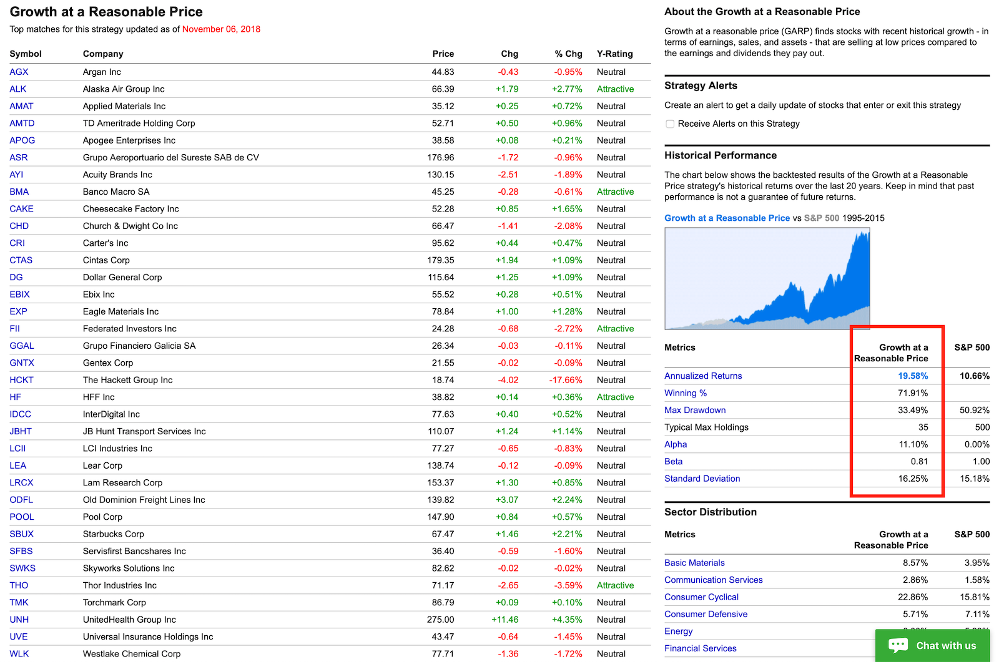The height and width of the screenshot is (662, 999).
Task: Open the GGAL symbol link
Action: (x=22, y=346)
